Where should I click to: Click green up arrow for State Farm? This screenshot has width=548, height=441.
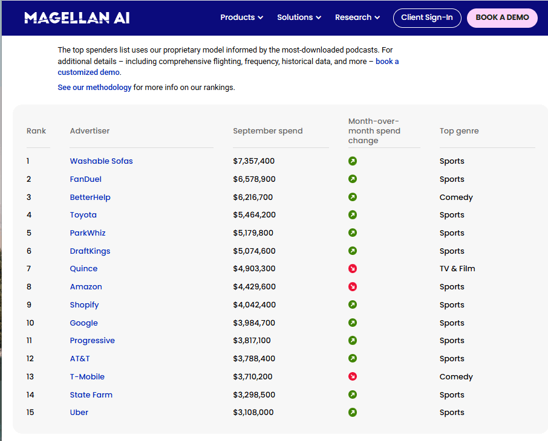pyautogui.click(x=353, y=394)
